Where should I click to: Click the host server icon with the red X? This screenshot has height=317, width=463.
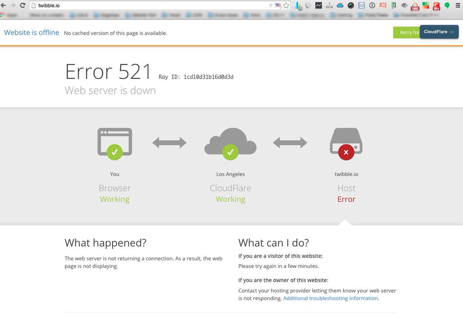346,143
